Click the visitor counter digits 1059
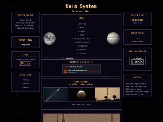The image size is (163, 122). point(138,62)
